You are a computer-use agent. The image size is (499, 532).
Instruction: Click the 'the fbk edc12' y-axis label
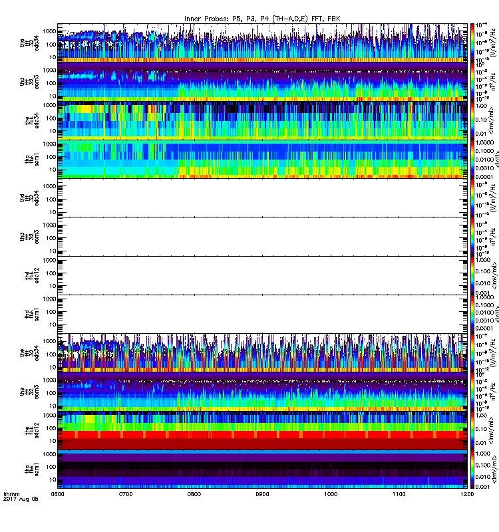point(32,430)
